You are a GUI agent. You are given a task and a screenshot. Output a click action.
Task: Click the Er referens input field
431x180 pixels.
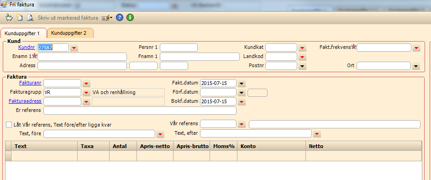point(140,111)
